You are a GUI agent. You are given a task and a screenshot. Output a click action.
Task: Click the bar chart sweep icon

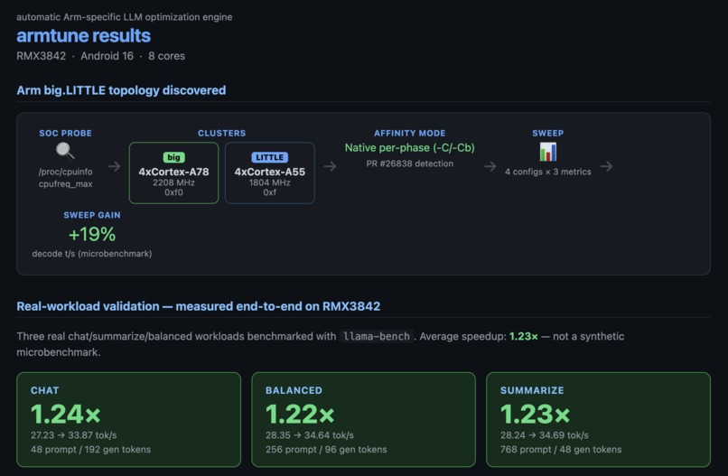coord(548,152)
